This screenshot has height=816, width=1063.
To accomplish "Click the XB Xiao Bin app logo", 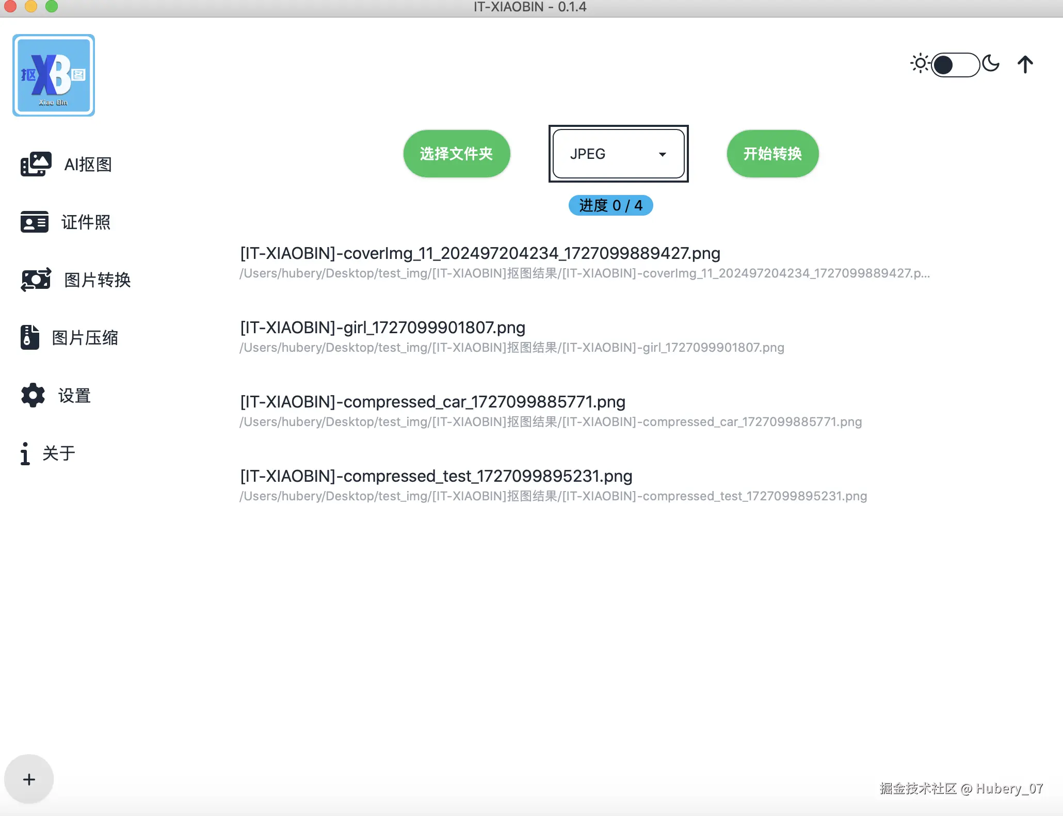I will click(x=54, y=75).
